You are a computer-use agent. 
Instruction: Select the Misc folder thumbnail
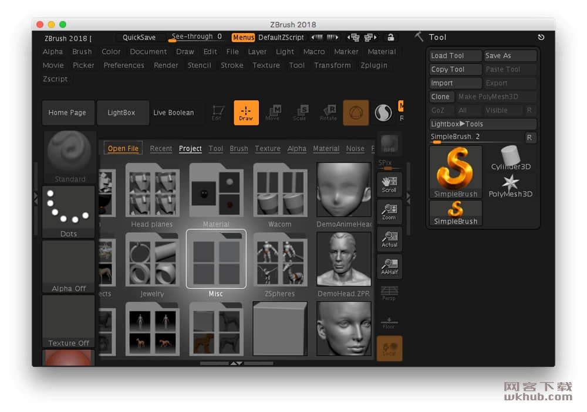(x=216, y=259)
